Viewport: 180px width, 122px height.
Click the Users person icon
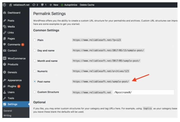click(5, 92)
